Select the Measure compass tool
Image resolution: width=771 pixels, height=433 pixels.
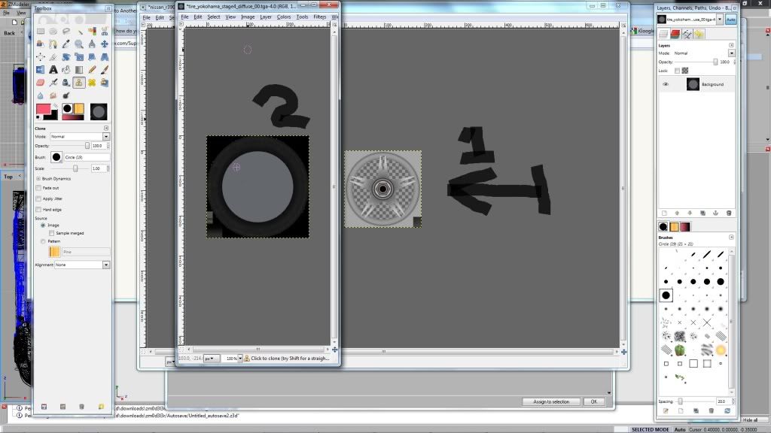tap(92, 44)
